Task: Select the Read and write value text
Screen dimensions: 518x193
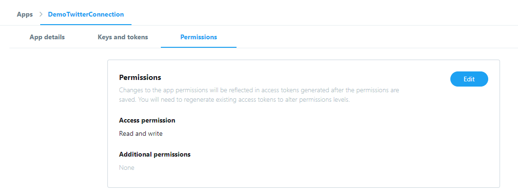Action: click(140, 133)
